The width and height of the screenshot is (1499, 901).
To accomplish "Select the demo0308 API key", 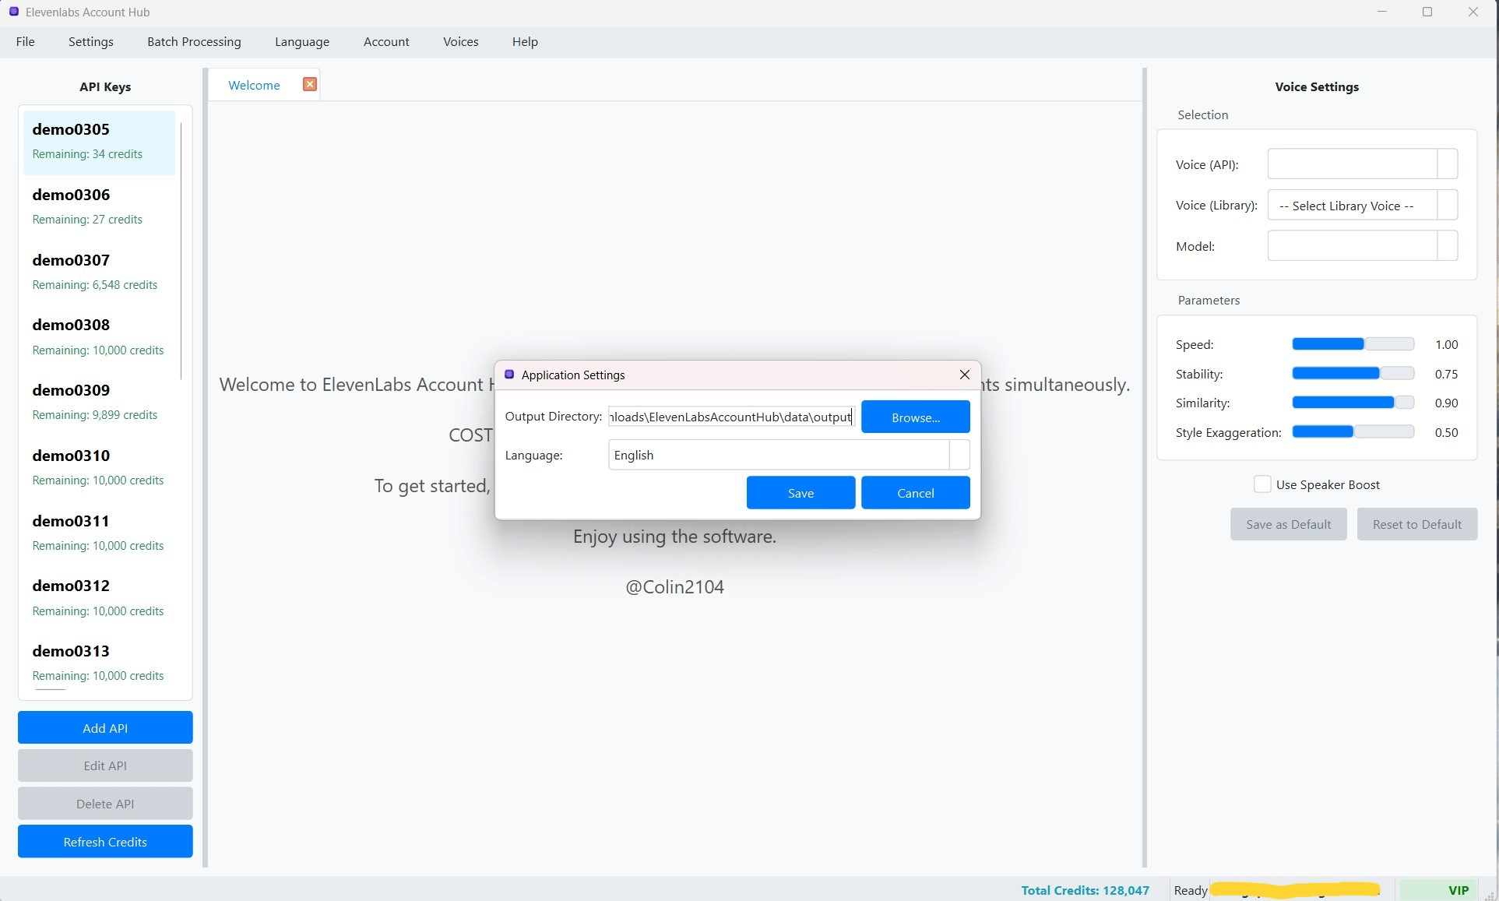I will coord(100,336).
